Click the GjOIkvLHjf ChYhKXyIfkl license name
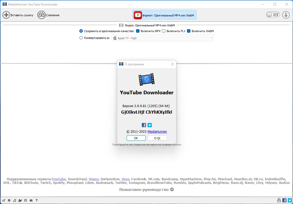Image resolution: width=293 pixels, height=204 pixels. pos(147,112)
